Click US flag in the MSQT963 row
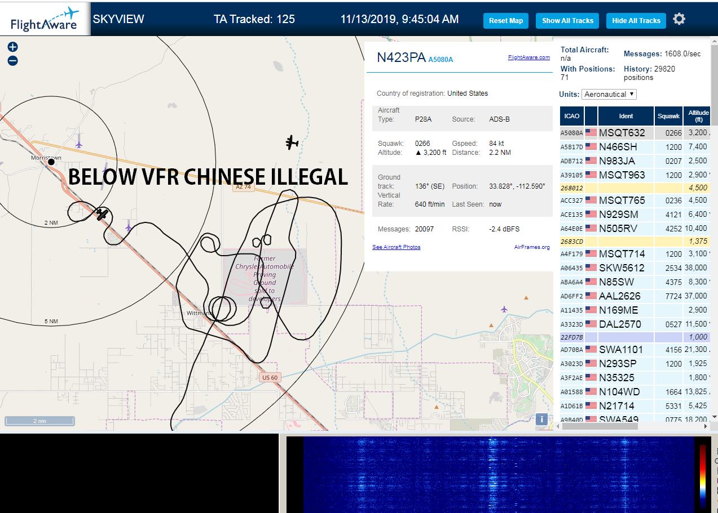The image size is (718, 513). point(591,175)
